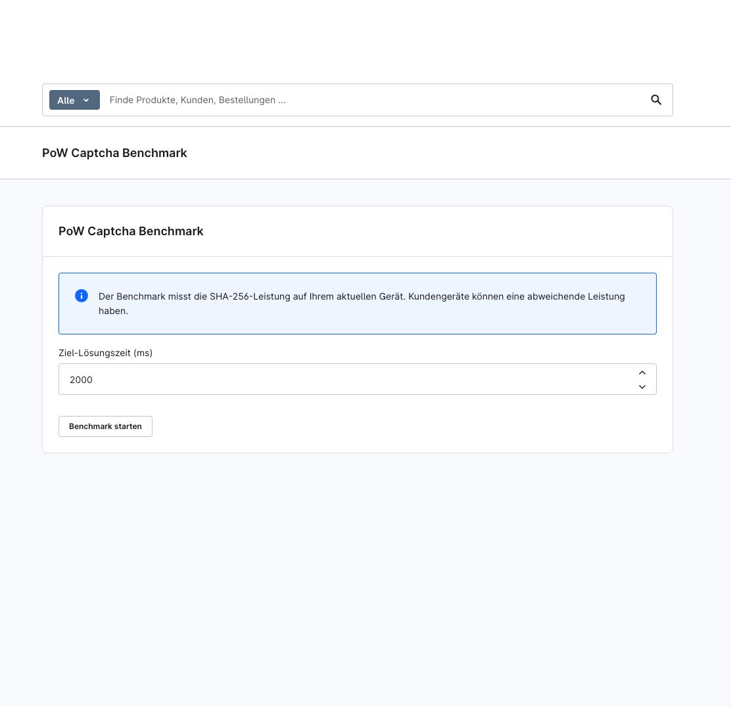731x707 pixels.
Task: Select the value 2000 in the input
Action: tap(81, 380)
